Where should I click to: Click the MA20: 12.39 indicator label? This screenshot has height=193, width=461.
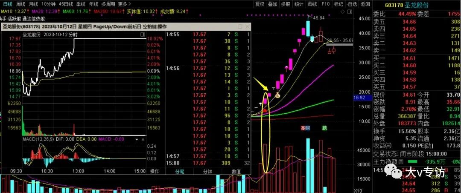coord(46,12)
